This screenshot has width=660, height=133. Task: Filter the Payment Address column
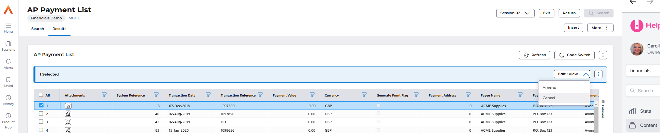(468, 95)
